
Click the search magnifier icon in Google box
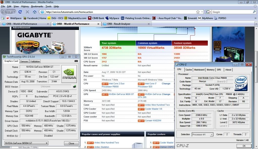point(254,12)
